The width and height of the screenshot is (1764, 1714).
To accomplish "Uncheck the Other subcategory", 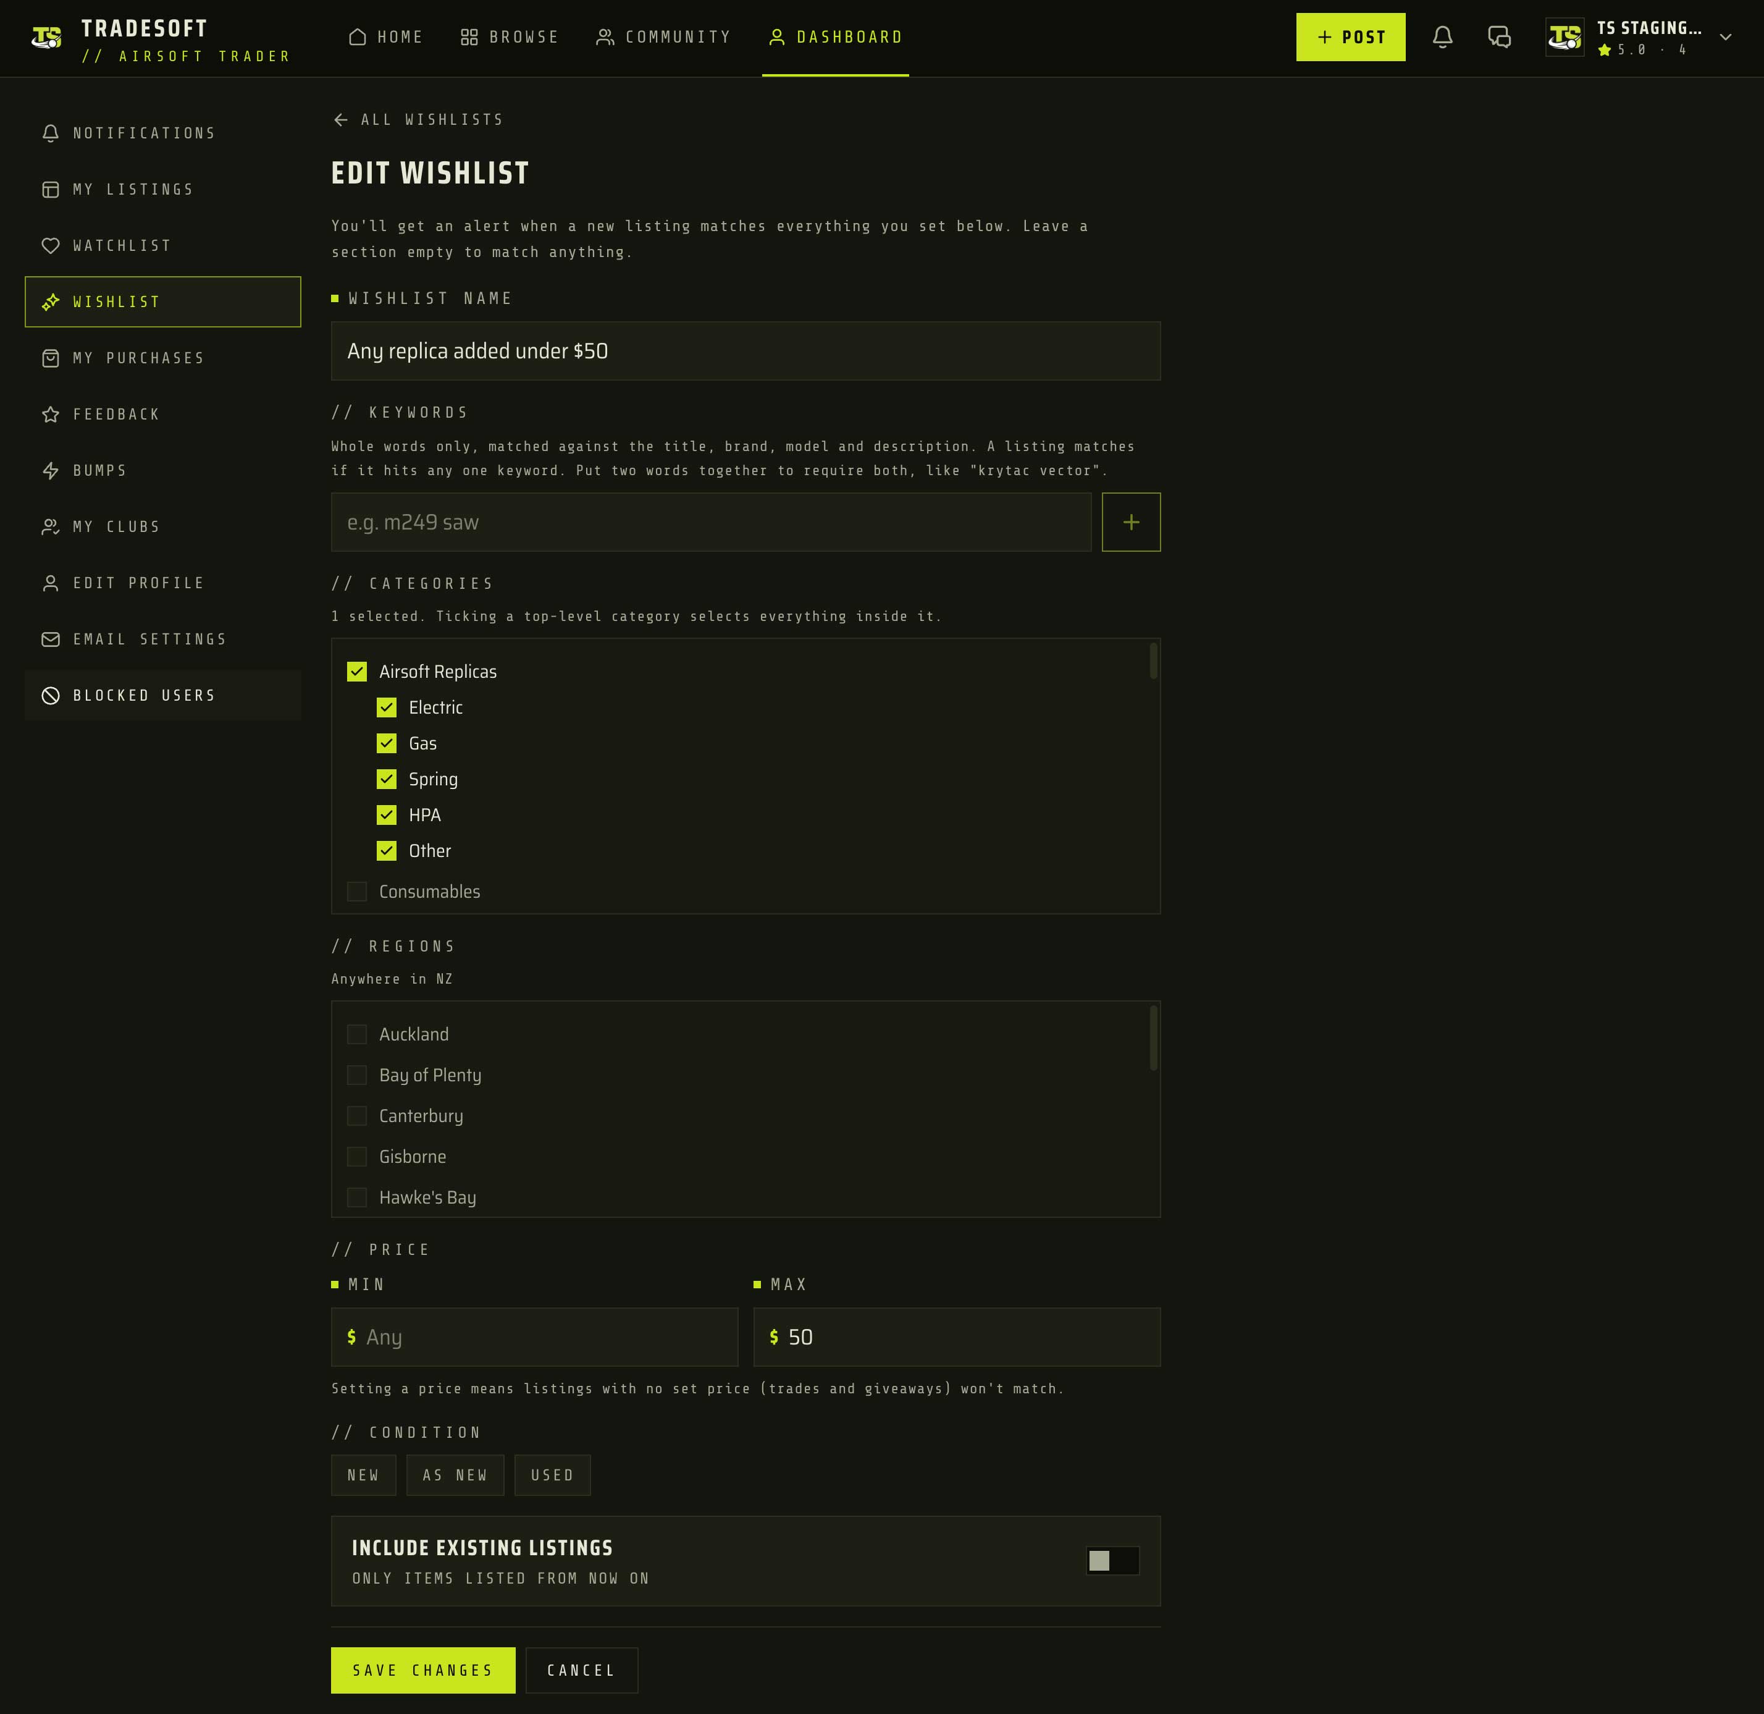I will pyautogui.click(x=387, y=851).
